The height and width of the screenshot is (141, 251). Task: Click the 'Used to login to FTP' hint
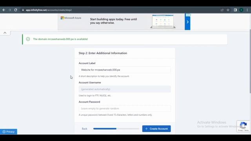95,96
